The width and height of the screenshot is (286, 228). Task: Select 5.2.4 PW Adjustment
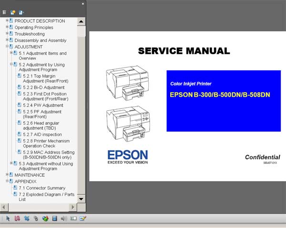tap(43, 105)
